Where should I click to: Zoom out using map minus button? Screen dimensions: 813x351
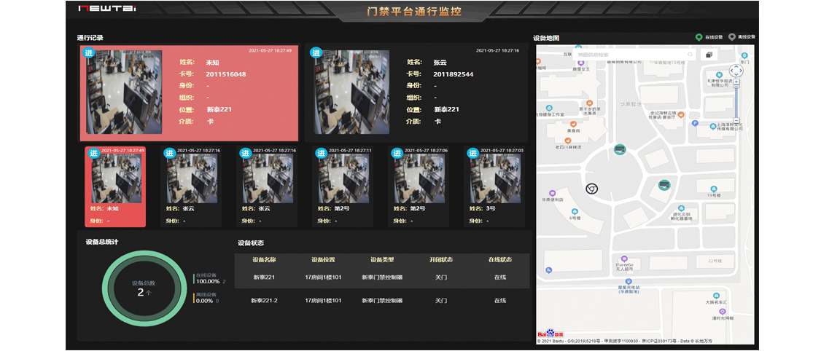(736, 120)
